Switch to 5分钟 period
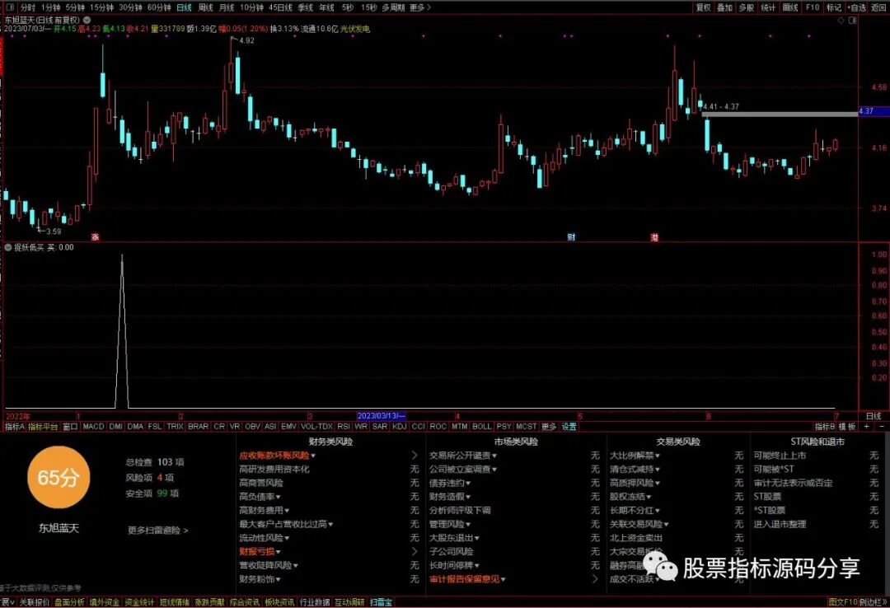The width and height of the screenshot is (890, 608). point(75,7)
